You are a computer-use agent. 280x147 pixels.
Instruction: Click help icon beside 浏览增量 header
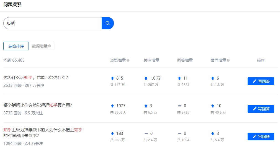click(x=128, y=60)
